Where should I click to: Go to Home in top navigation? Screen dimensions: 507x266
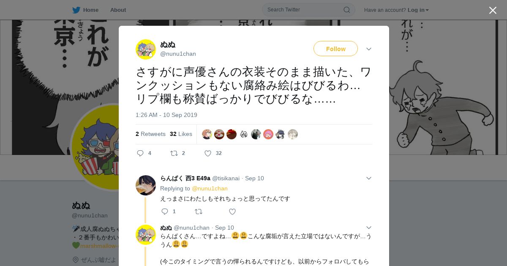[x=91, y=10]
